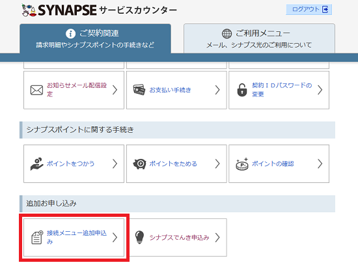Expand chevron beside 契約IDパスワードの変更

click(320, 90)
